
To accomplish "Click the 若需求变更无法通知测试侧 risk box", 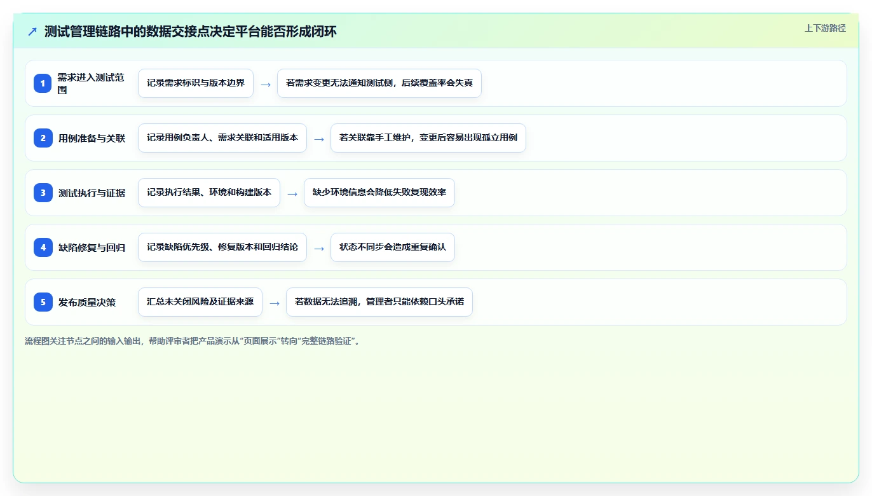I will [379, 83].
